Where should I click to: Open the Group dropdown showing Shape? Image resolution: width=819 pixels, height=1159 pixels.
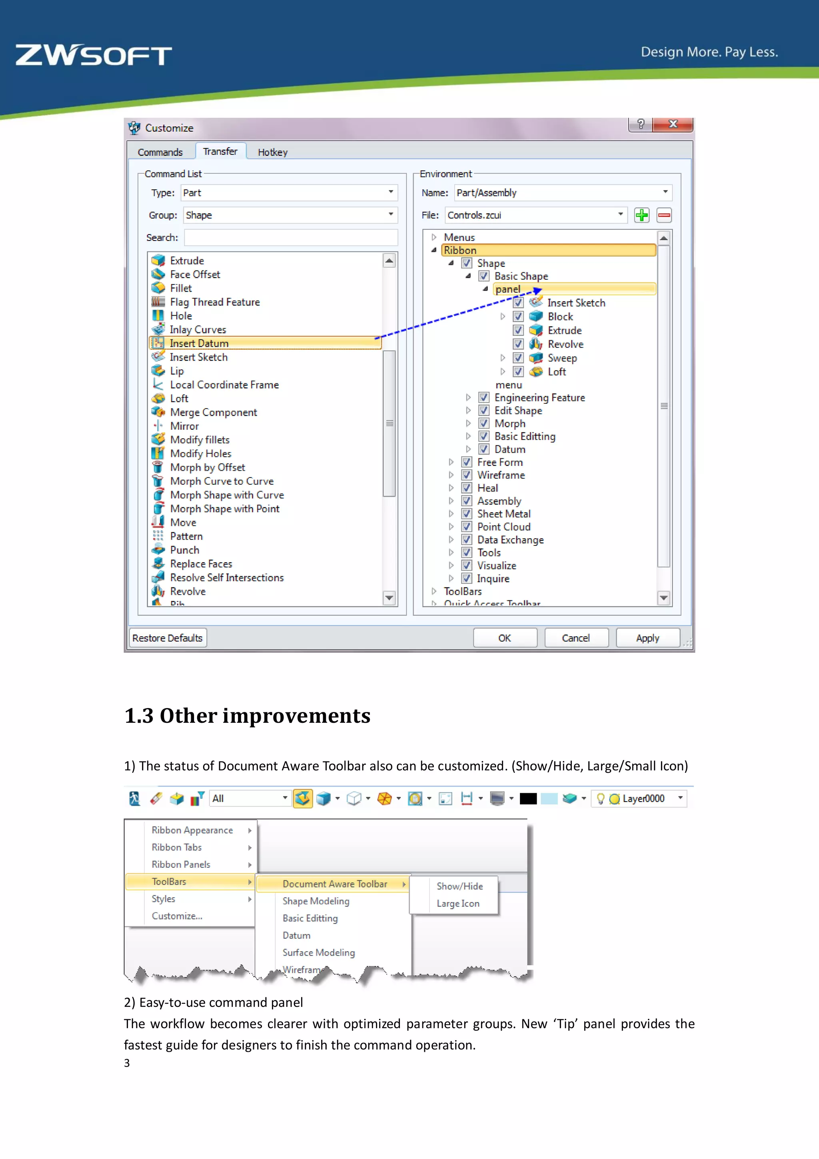290,215
